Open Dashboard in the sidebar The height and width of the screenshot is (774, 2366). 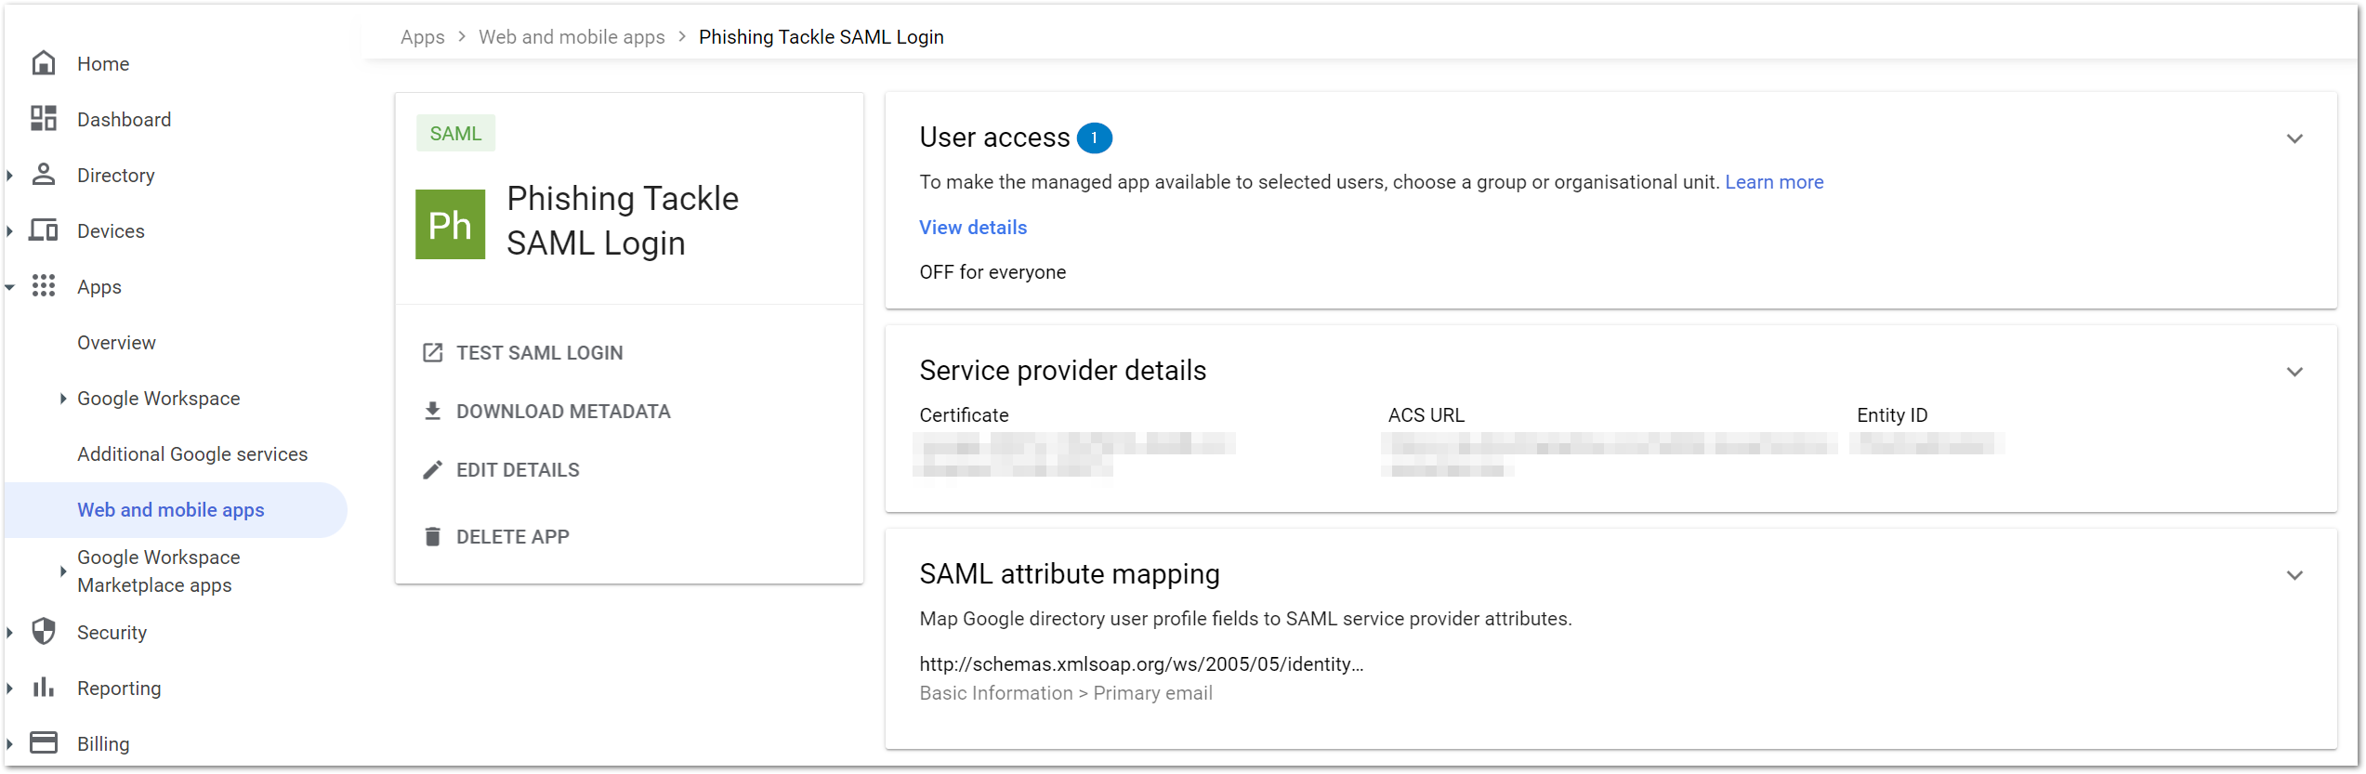pyautogui.click(x=124, y=120)
